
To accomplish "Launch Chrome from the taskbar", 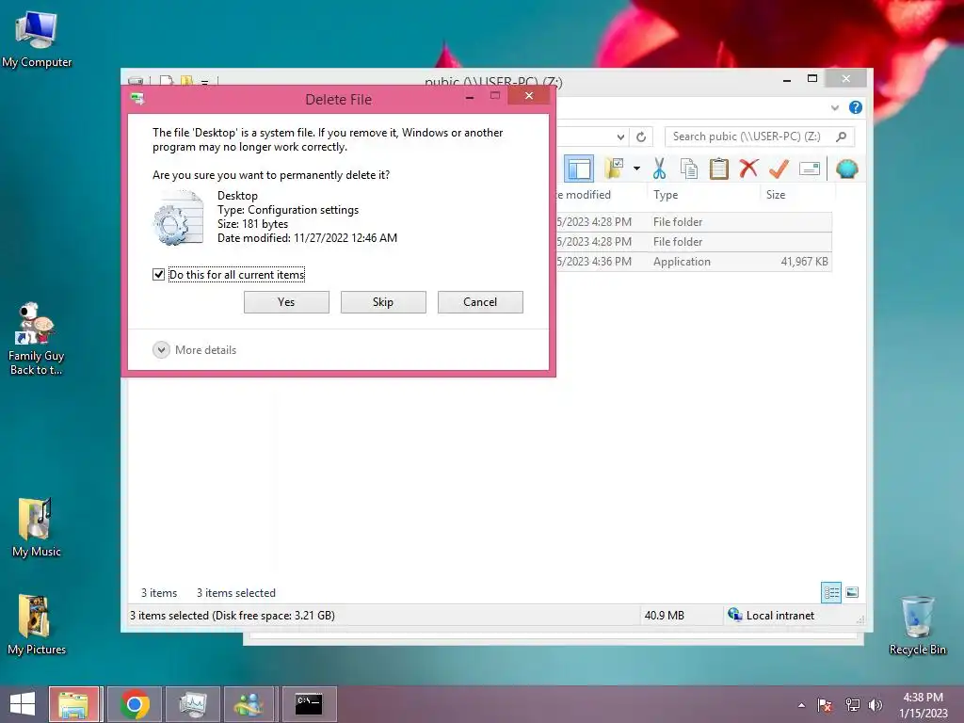I will (135, 704).
